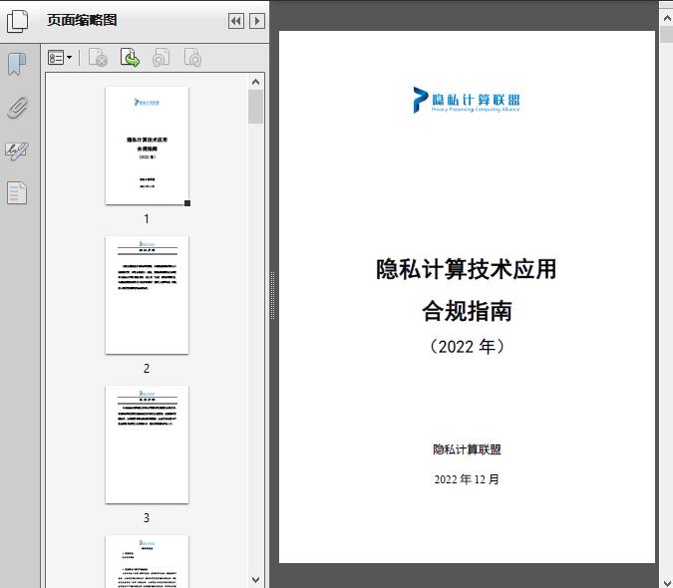Click the date text 2022 年 12 月
The width and height of the screenshot is (673, 588).
[467, 479]
